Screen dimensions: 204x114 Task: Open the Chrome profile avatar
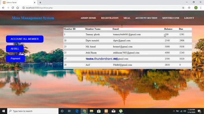(x=196, y=8)
